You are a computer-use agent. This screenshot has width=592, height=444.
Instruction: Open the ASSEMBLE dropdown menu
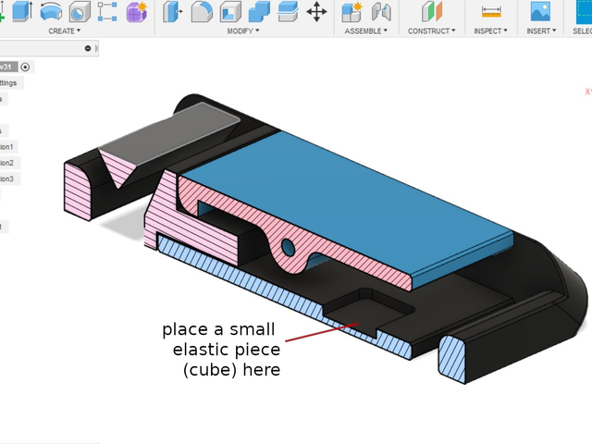coord(366,31)
